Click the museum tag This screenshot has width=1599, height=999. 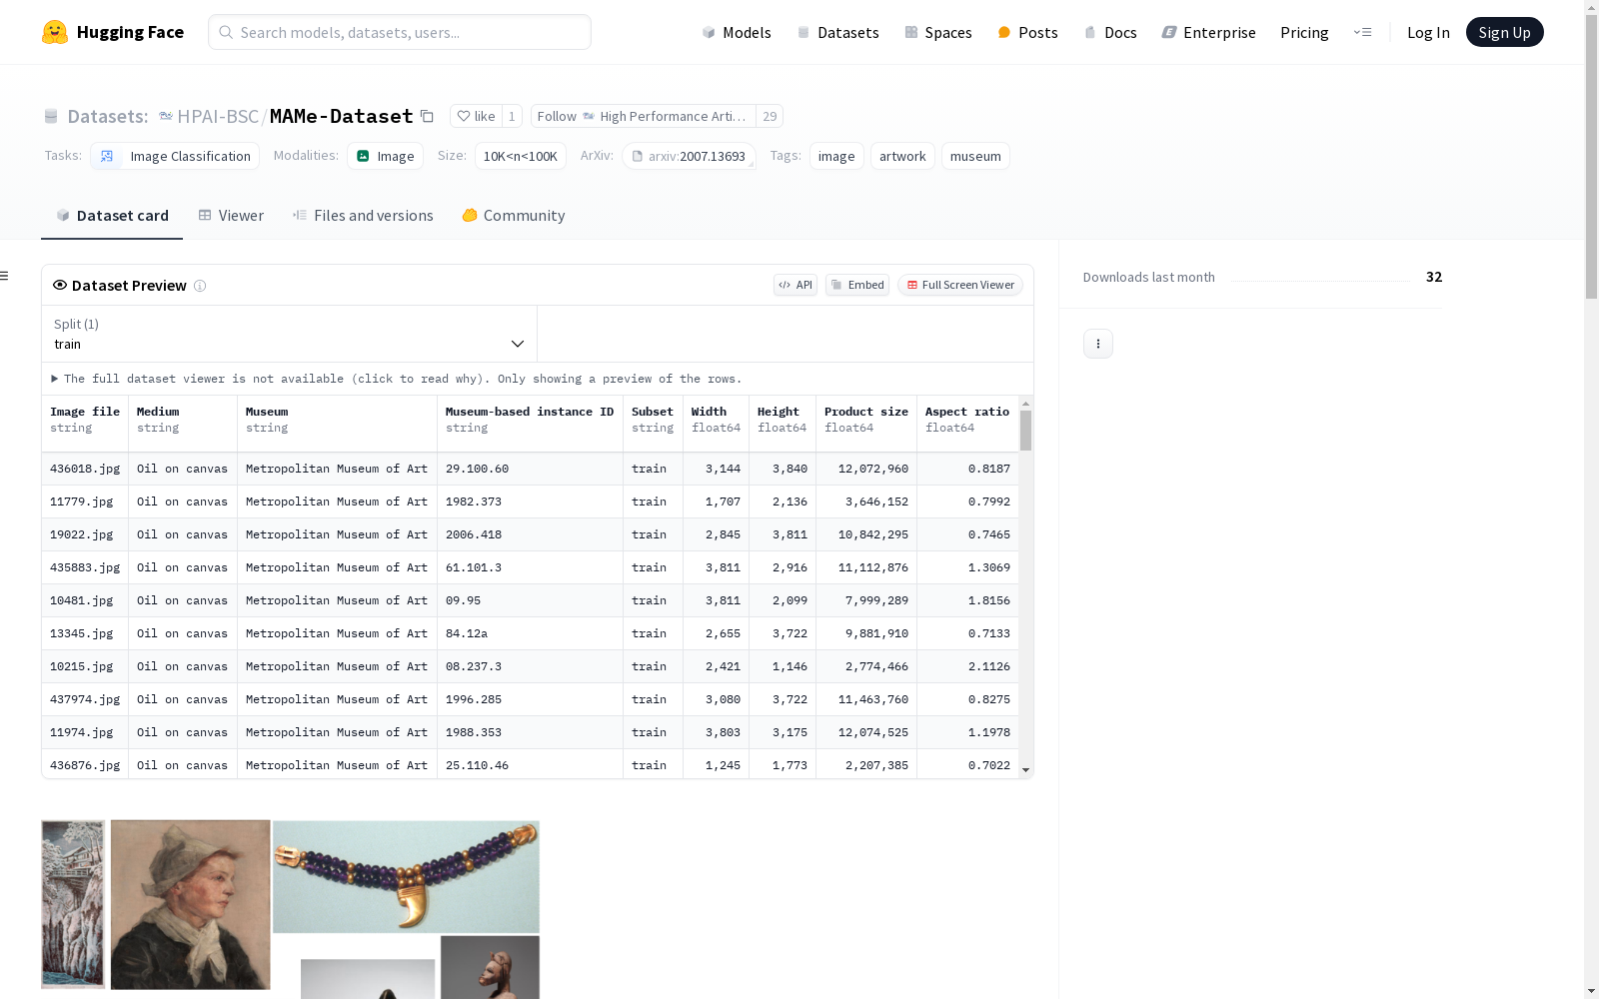click(x=975, y=156)
